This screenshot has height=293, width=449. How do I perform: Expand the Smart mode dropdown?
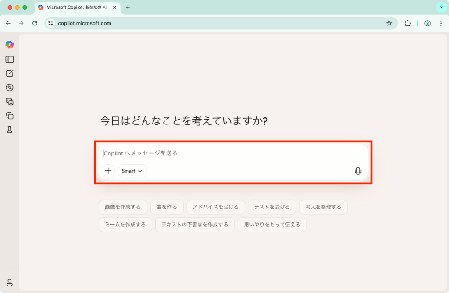(132, 171)
